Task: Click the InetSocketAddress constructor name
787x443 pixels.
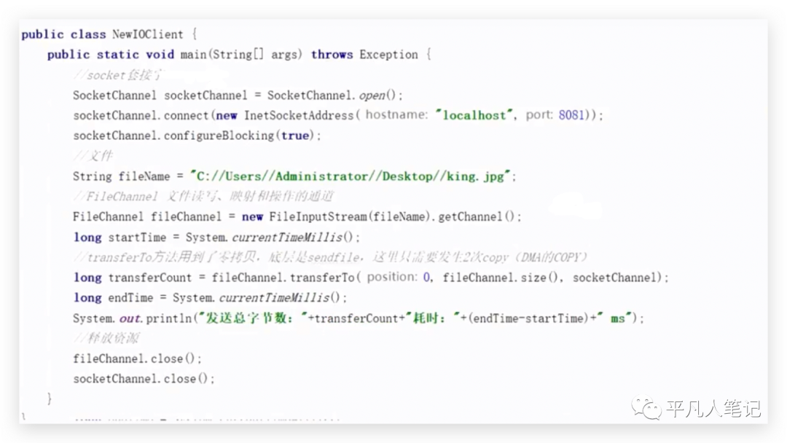Action: [298, 115]
